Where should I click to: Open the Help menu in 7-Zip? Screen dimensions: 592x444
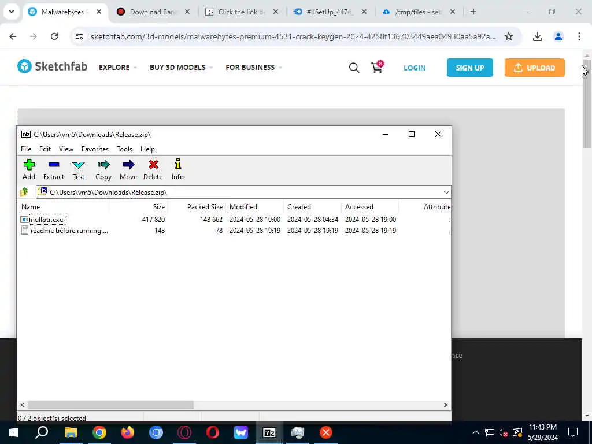[147, 149]
